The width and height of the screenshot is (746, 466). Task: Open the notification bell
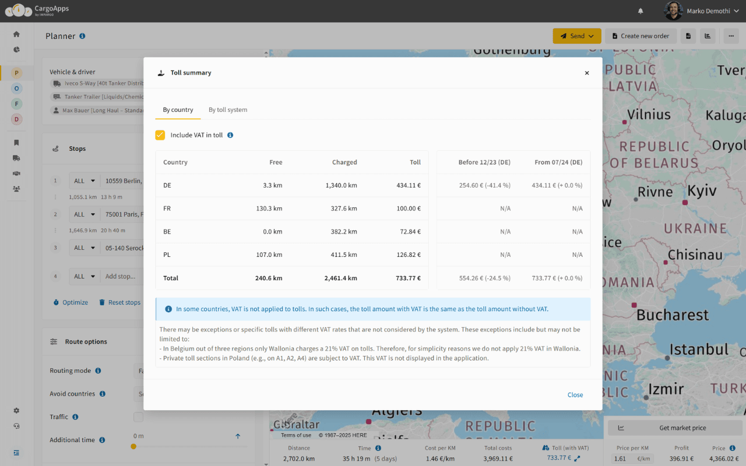tap(641, 10)
